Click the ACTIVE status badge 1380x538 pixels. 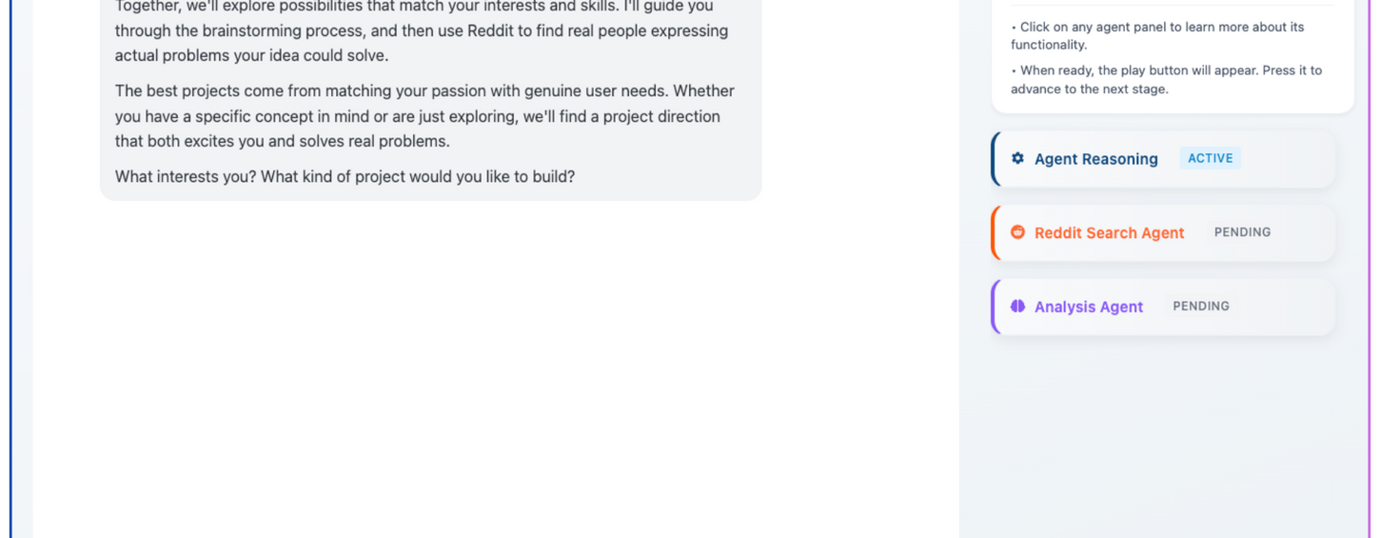(1210, 159)
